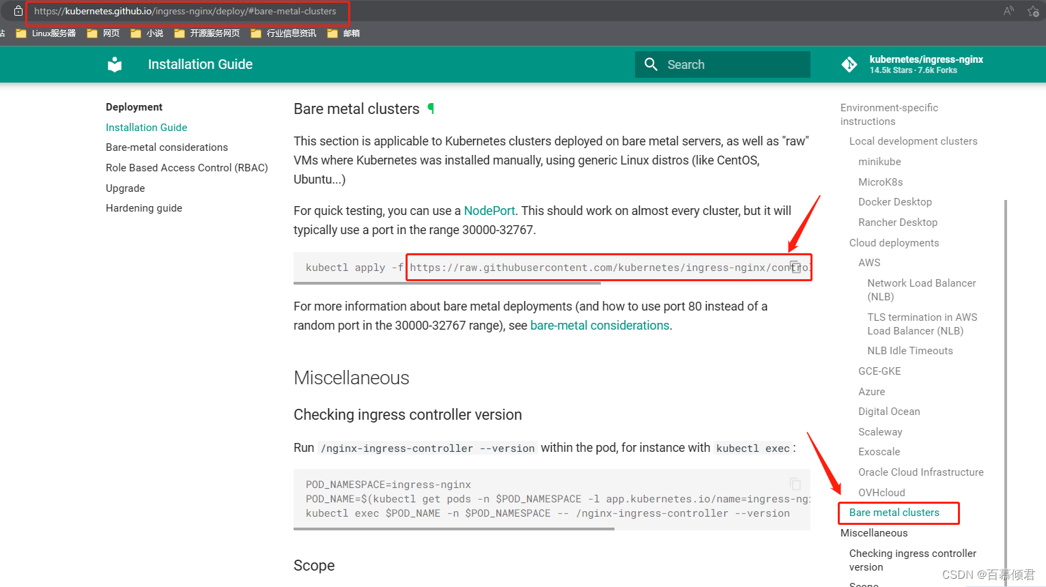Viewport: 1046px width, 587px height.
Task: Open the Hardening guide page
Action: (144, 208)
